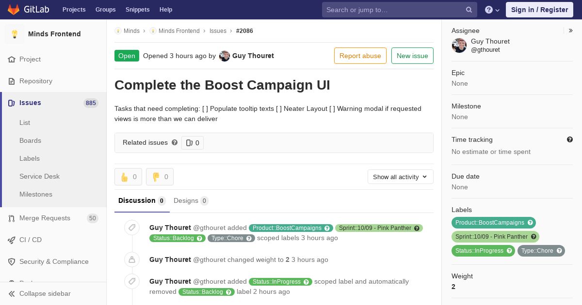Give a thumbs up reaction
Image resolution: width=582 pixels, height=305 pixels.
128,177
